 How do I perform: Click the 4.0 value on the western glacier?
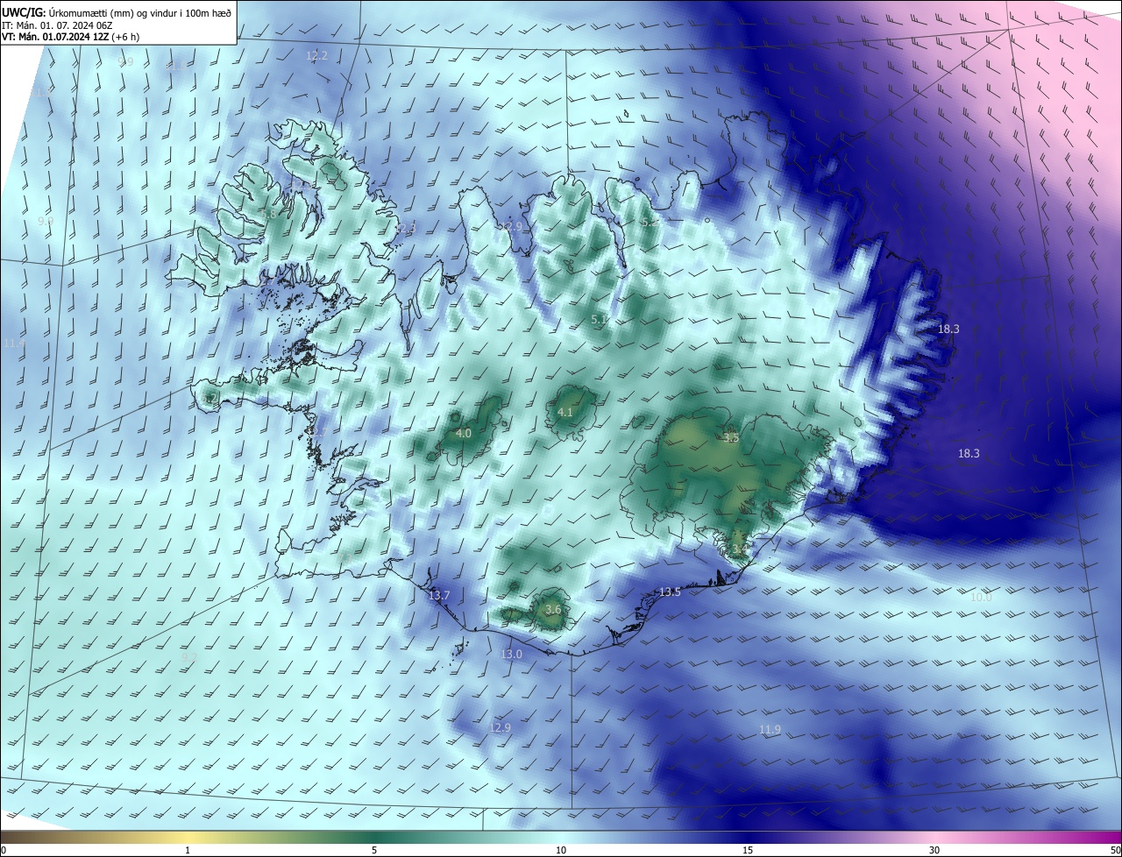tap(465, 433)
